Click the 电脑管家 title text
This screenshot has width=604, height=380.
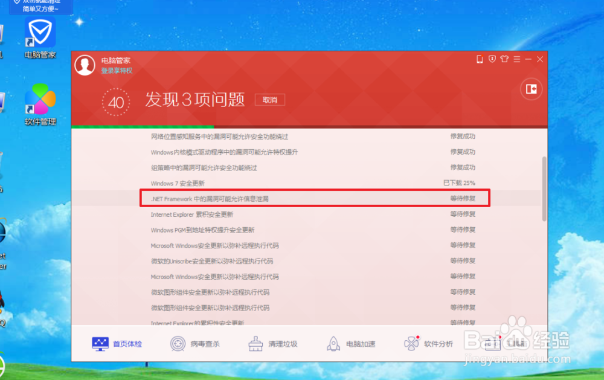pyautogui.click(x=115, y=60)
